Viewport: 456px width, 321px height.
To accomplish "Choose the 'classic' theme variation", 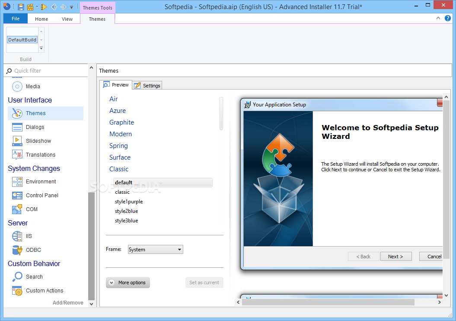I will point(122,192).
